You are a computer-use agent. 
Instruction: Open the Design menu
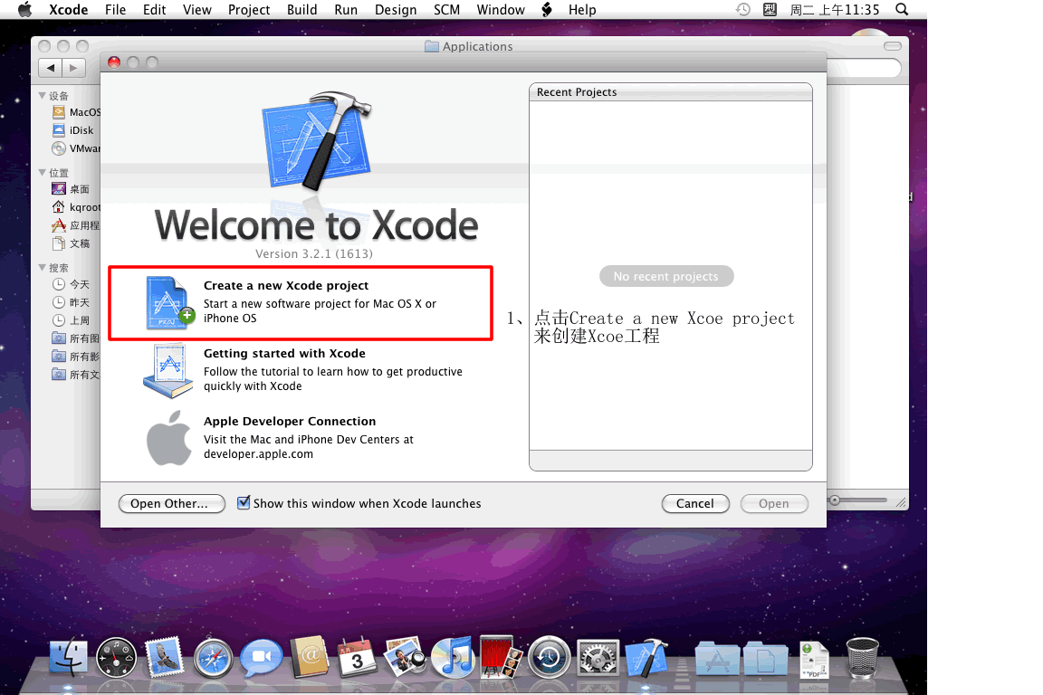(396, 9)
